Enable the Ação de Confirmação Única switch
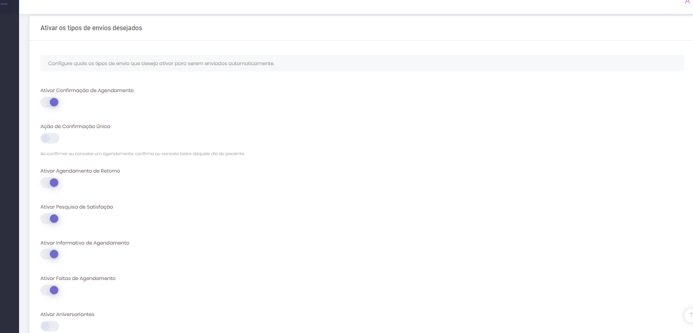This screenshot has width=693, height=333. point(50,138)
